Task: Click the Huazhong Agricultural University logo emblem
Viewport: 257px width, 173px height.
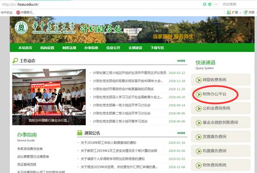Action: coord(21,27)
